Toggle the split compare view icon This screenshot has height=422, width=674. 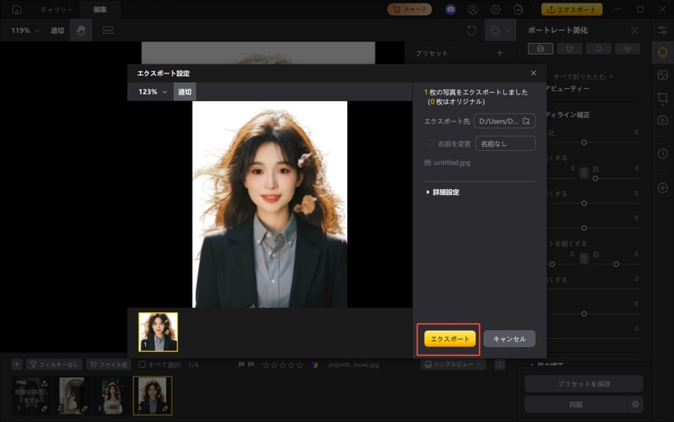[x=499, y=365]
